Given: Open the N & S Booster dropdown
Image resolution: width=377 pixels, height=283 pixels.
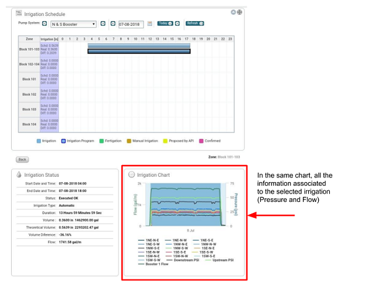Looking at the screenshot, I should tap(74, 24).
